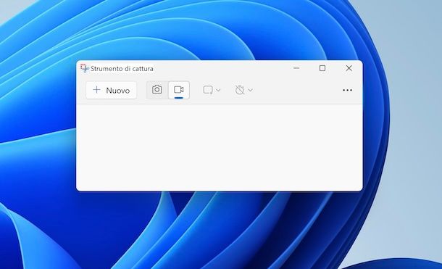Screen dimensions: 442x269
Task: Switch to screenshot camera mode
Action: 157,90
